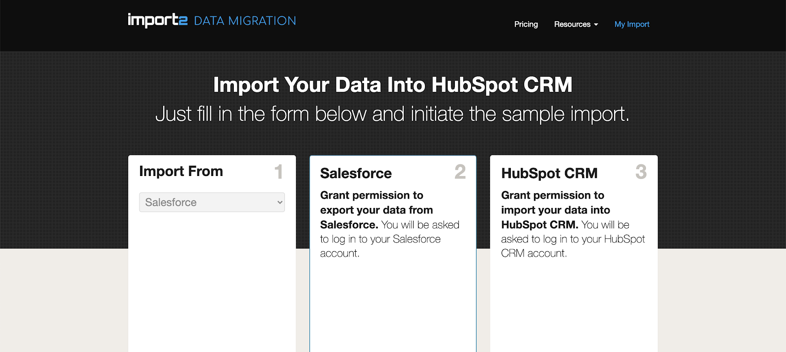
Task: Click the Import From heading
Action: (x=181, y=171)
